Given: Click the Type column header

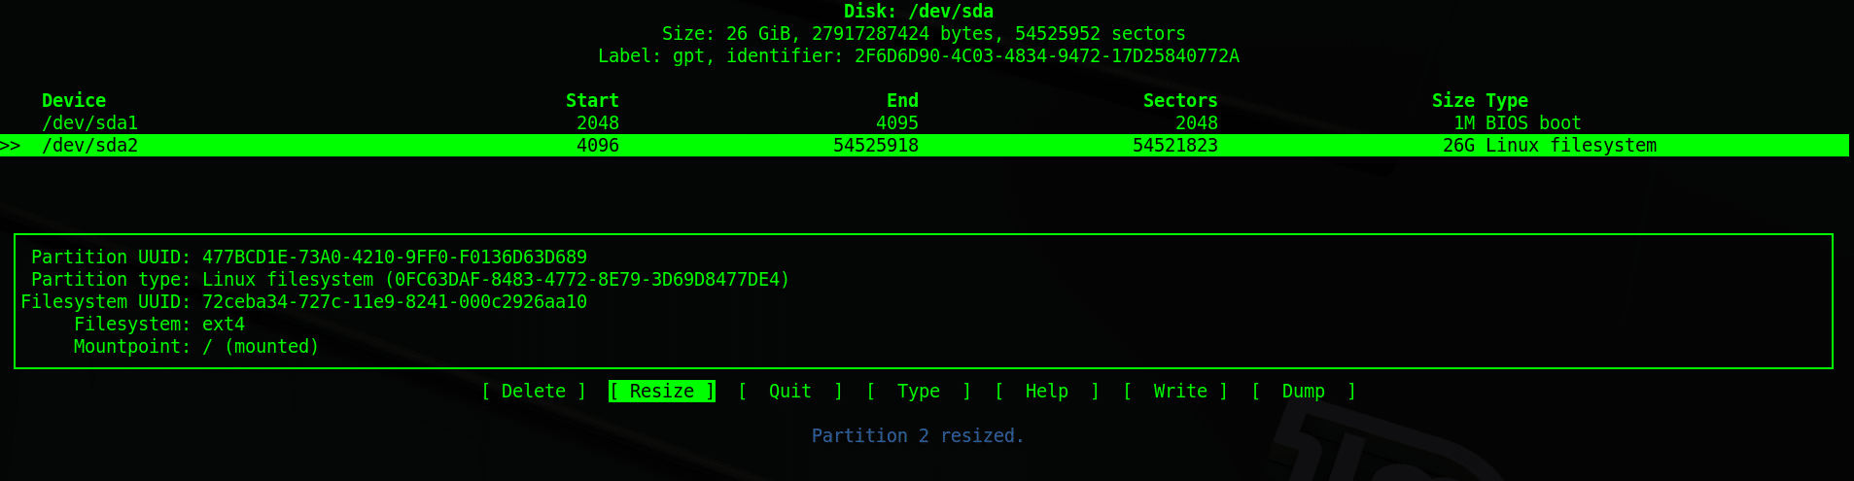Looking at the screenshot, I should point(1507,100).
